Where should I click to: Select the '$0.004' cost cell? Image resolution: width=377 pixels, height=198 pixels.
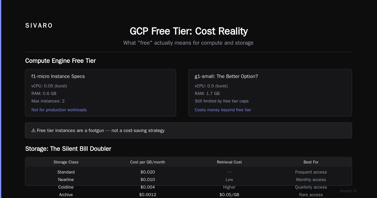(148, 187)
